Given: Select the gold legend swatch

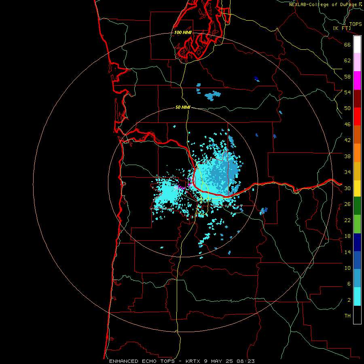Looking at the screenshot, I should coord(357,171).
